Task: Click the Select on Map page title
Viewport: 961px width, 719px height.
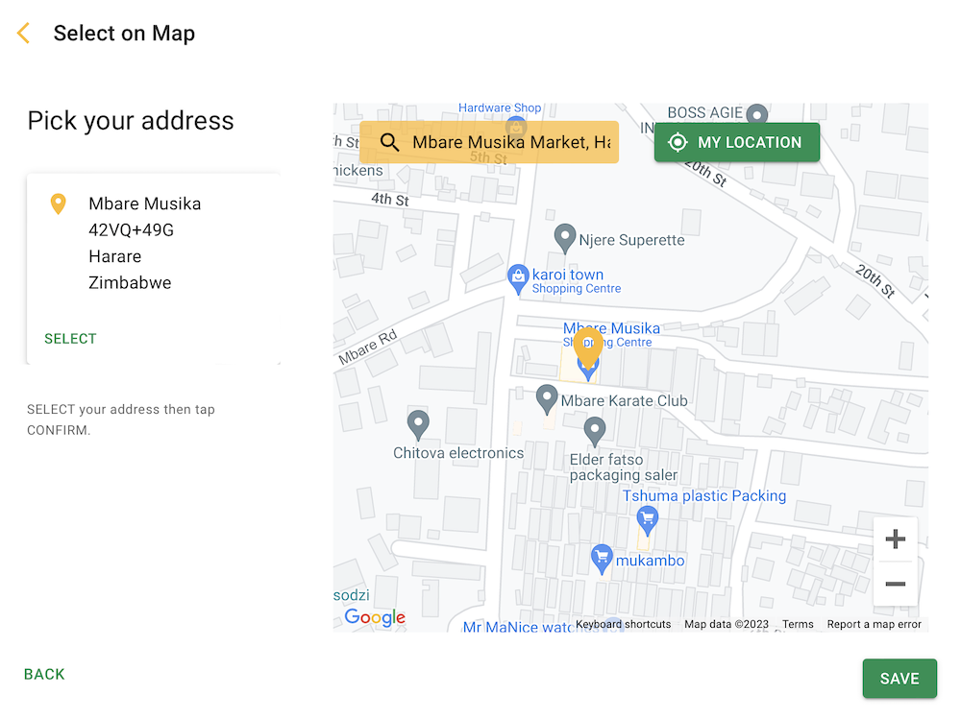Action: [x=124, y=33]
